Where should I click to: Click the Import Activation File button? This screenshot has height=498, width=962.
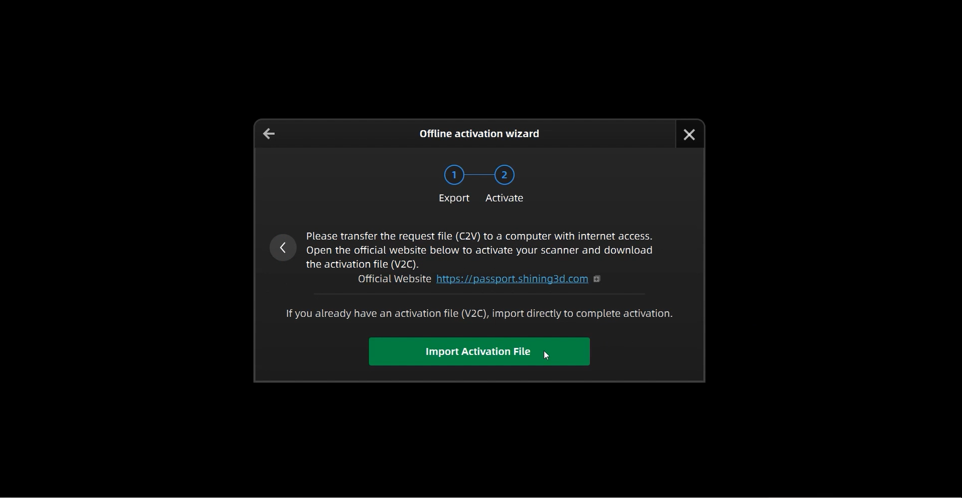coord(479,352)
